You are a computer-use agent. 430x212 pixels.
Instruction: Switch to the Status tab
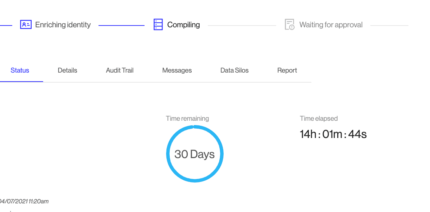pyautogui.click(x=20, y=70)
